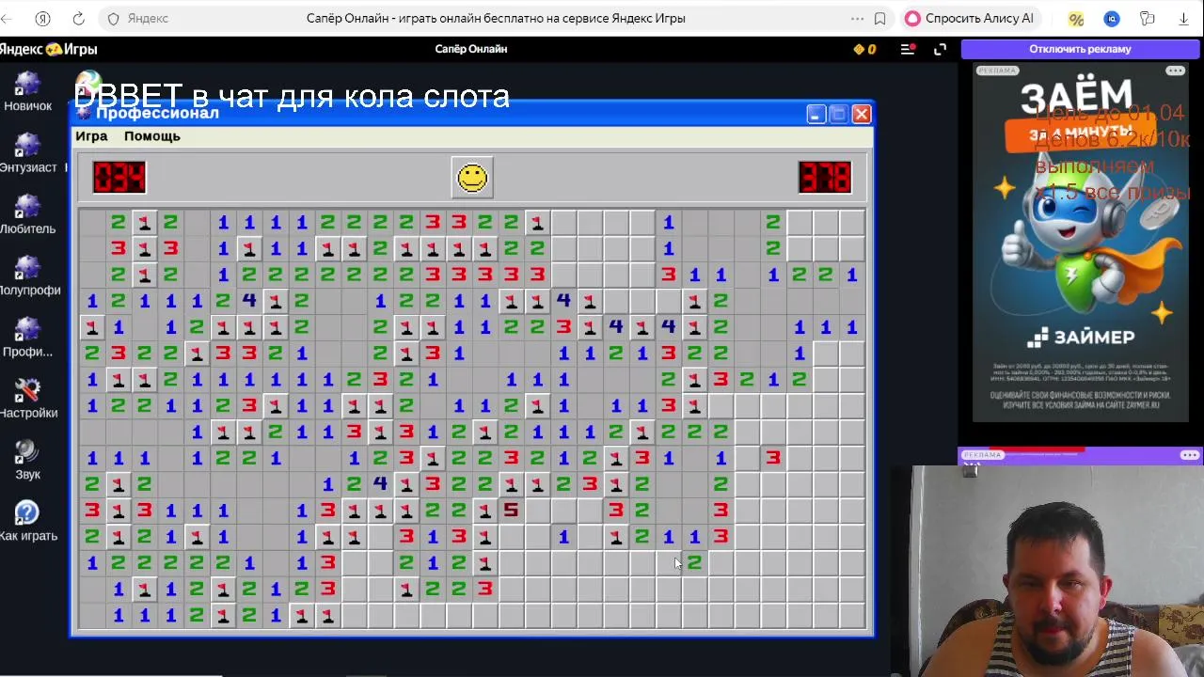
Task: Select the Профи difficulty icon
Action: pyautogui.click(x=27, y=330)
